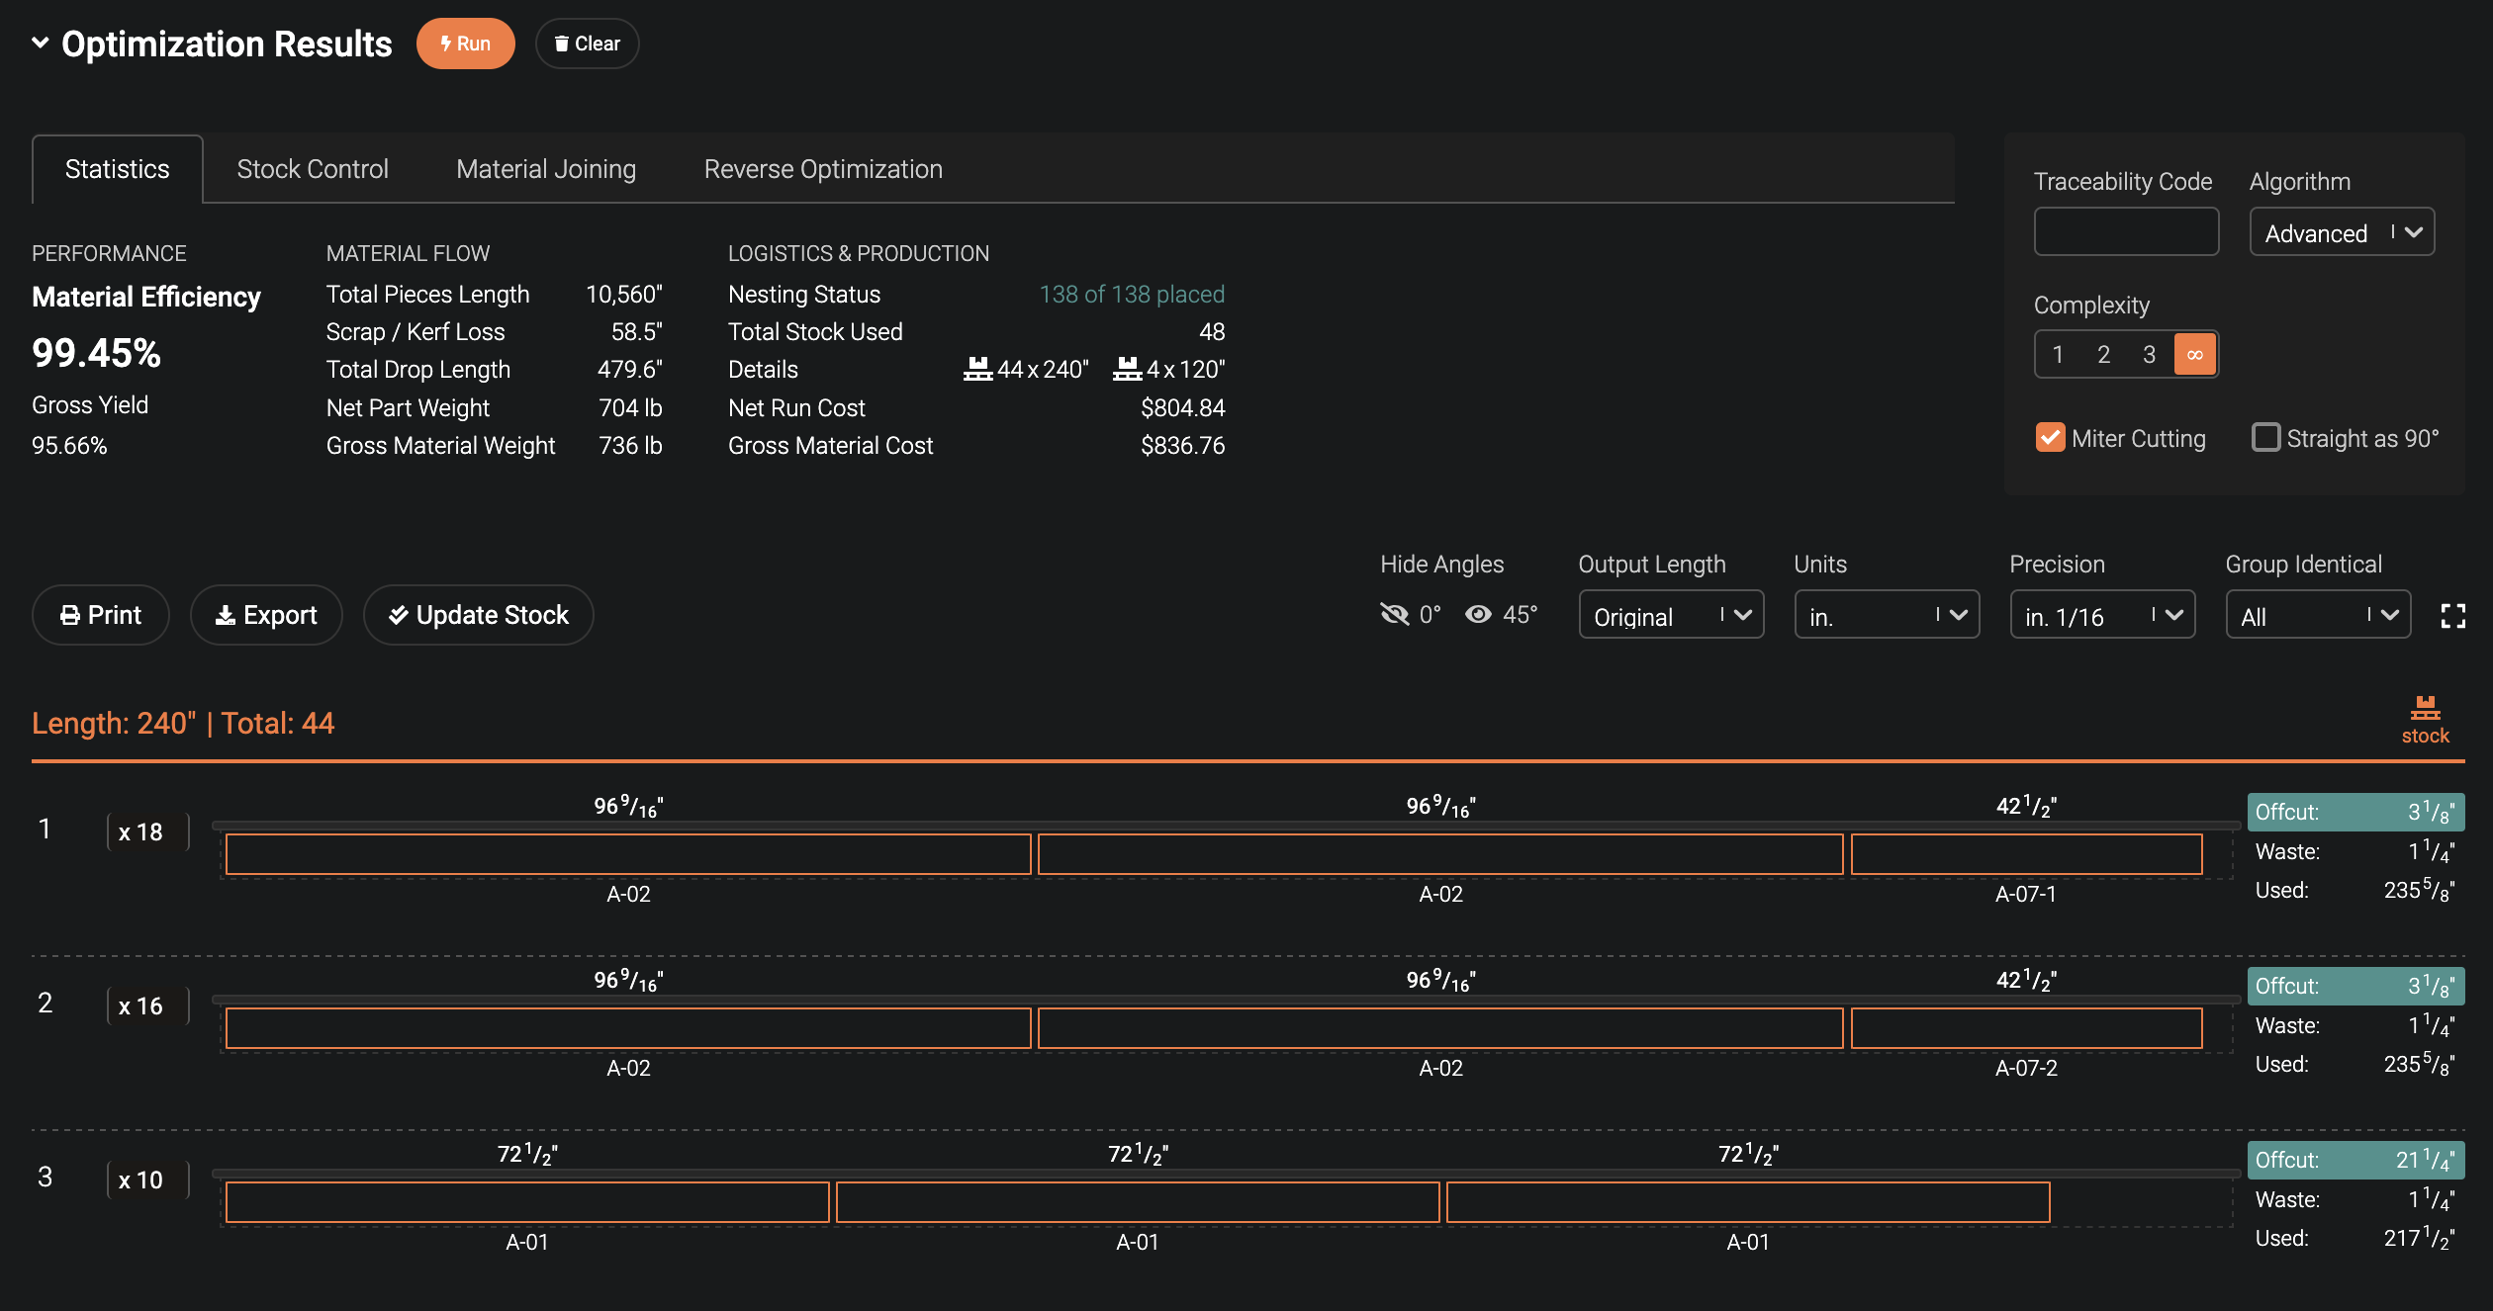Switch to the Statistics tab
The height and width of the screenshot is (1311, 2493).
tap(117, 169)
